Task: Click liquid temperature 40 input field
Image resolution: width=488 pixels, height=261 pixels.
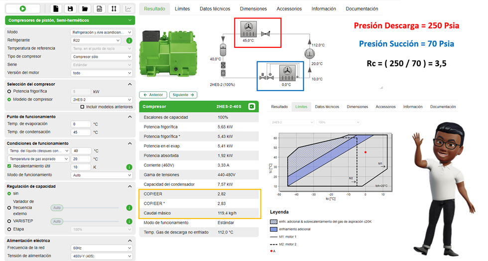Action: coord(81,151)
